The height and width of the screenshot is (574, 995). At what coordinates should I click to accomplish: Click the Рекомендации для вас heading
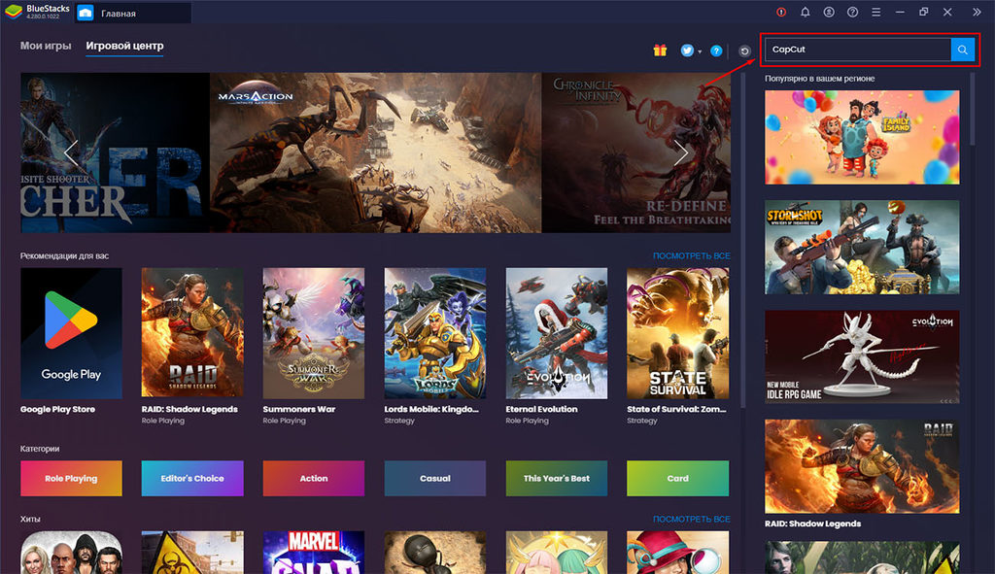pos(64,255)
